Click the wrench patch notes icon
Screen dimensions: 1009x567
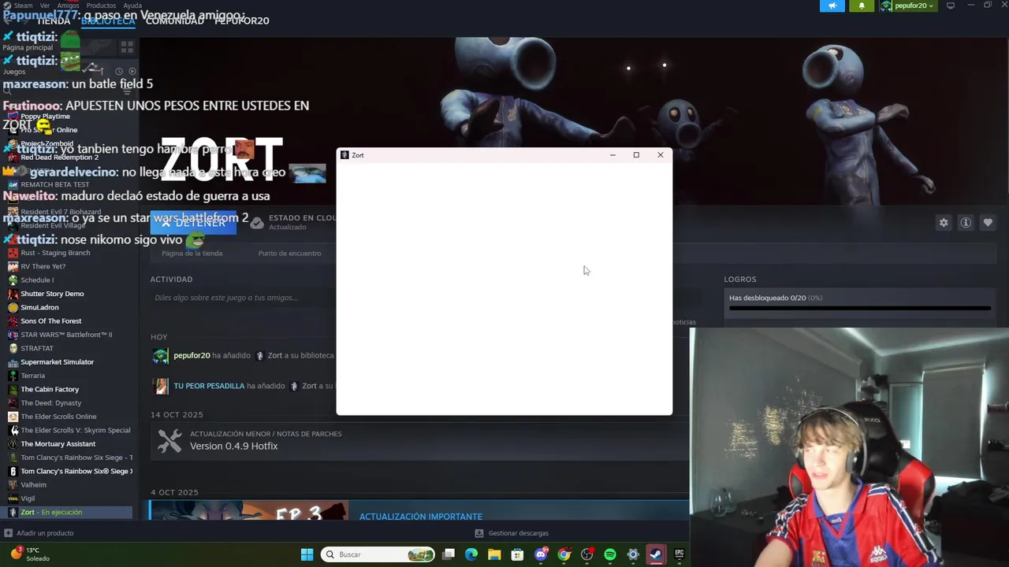pos(169,441)
